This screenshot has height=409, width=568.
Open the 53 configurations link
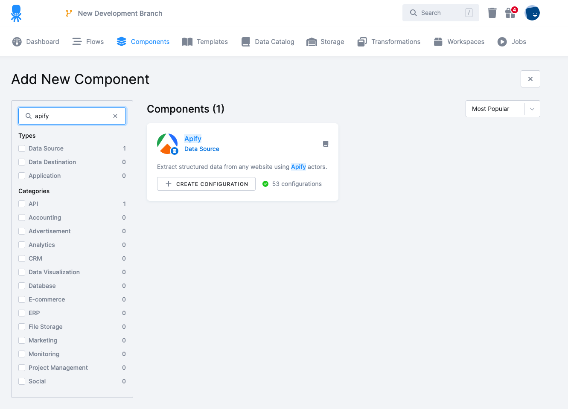(x=297, y=183)
